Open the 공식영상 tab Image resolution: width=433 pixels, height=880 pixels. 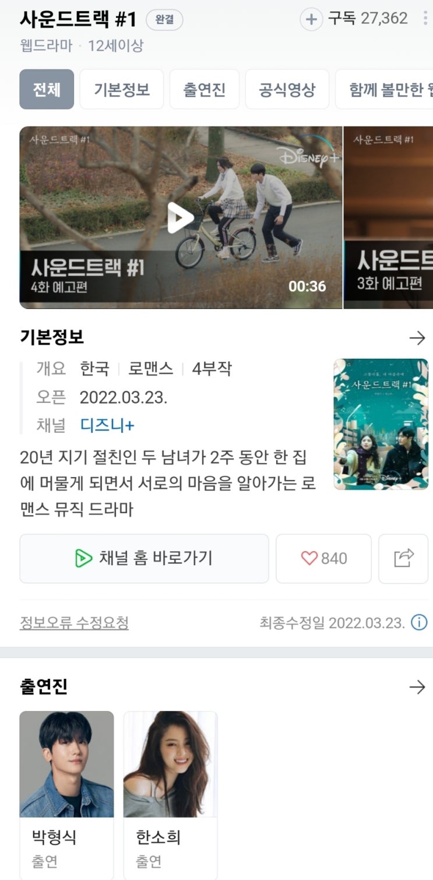click(x=287, y=89)
